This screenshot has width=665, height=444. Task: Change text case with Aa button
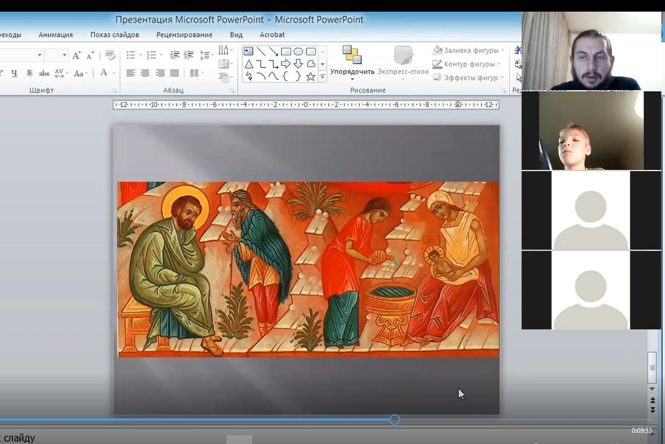[x=81, y=73]
